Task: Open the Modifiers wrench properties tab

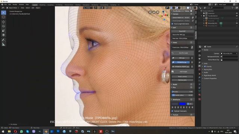Action: pos(199,77)
